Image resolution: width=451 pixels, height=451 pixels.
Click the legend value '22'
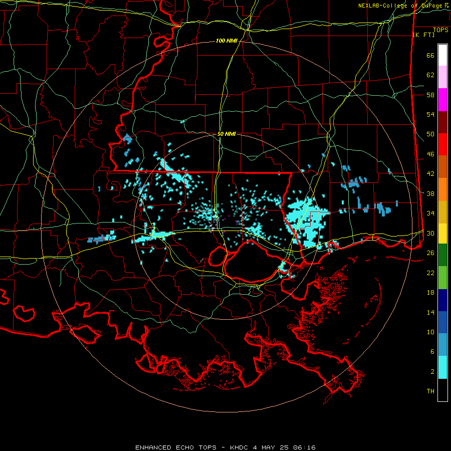430,273
